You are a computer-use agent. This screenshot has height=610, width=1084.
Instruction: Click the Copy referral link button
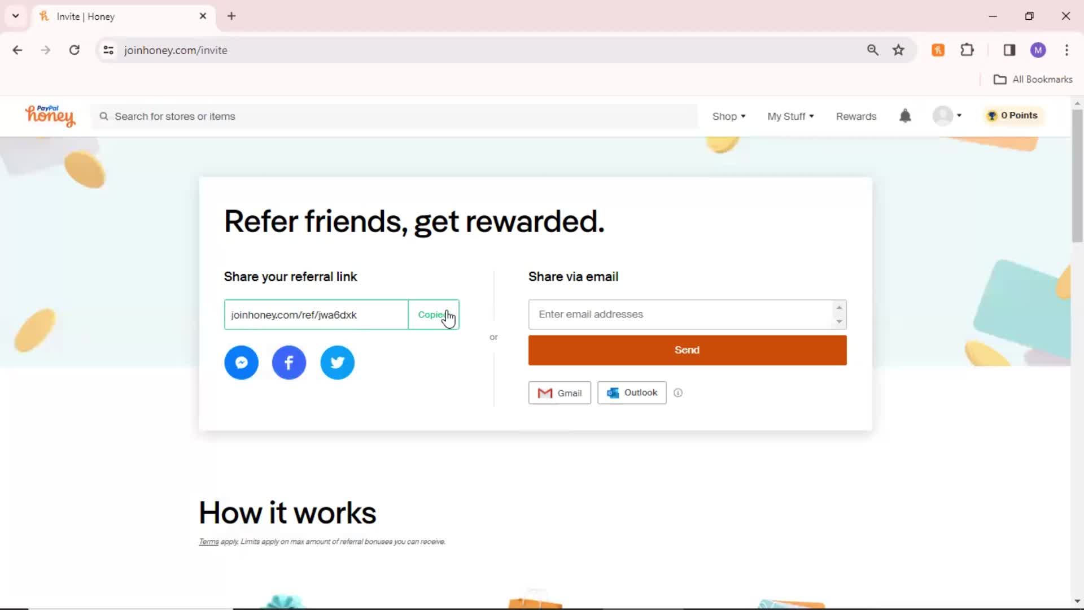(x=434, y=314)
